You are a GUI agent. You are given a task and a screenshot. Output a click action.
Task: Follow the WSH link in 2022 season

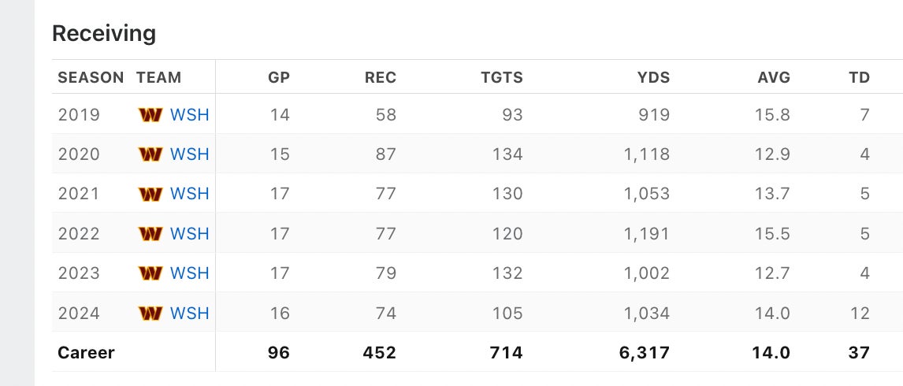[x=190, y=234]
